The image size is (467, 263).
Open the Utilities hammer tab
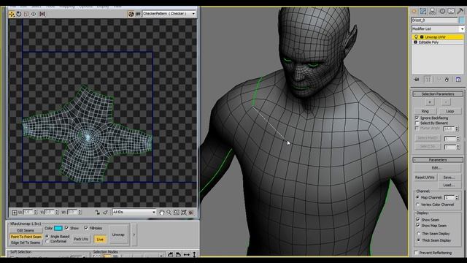[x=460, y=11]
